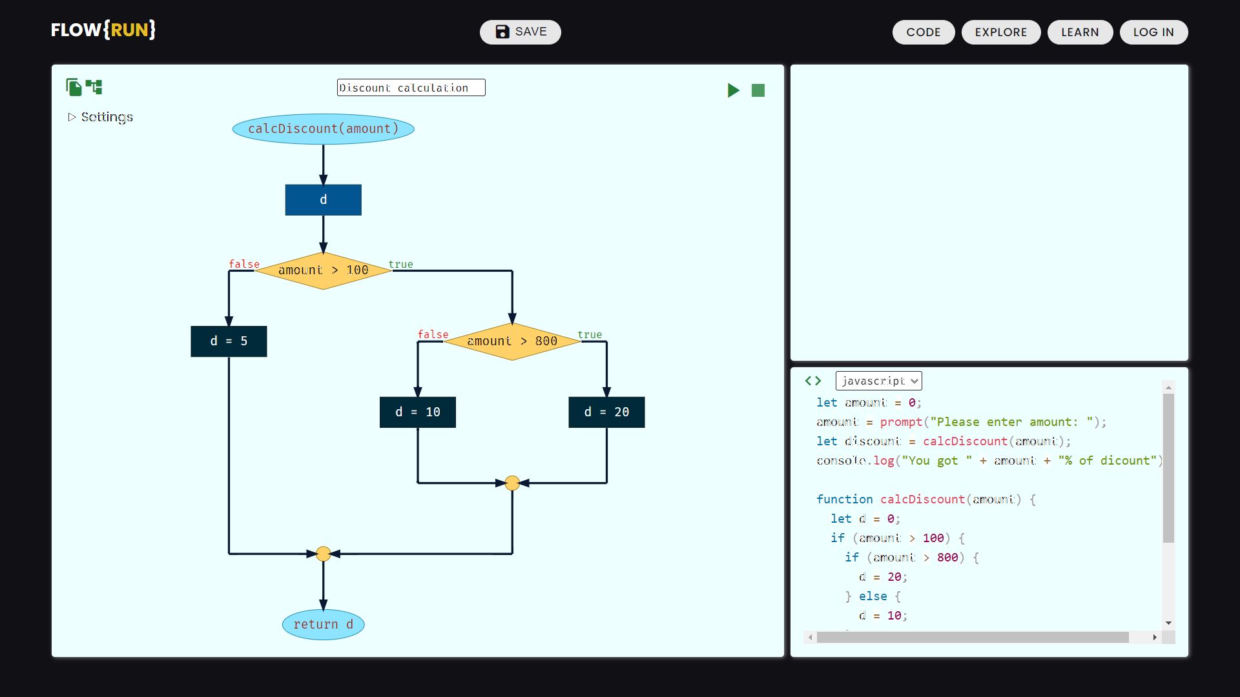The image size is (1240, 697).
Task: Select the calcDiscount(amount) start node
Action: tap(323, 128)
